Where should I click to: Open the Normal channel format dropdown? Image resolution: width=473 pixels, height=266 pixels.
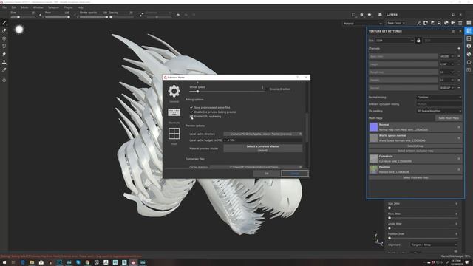447,88
